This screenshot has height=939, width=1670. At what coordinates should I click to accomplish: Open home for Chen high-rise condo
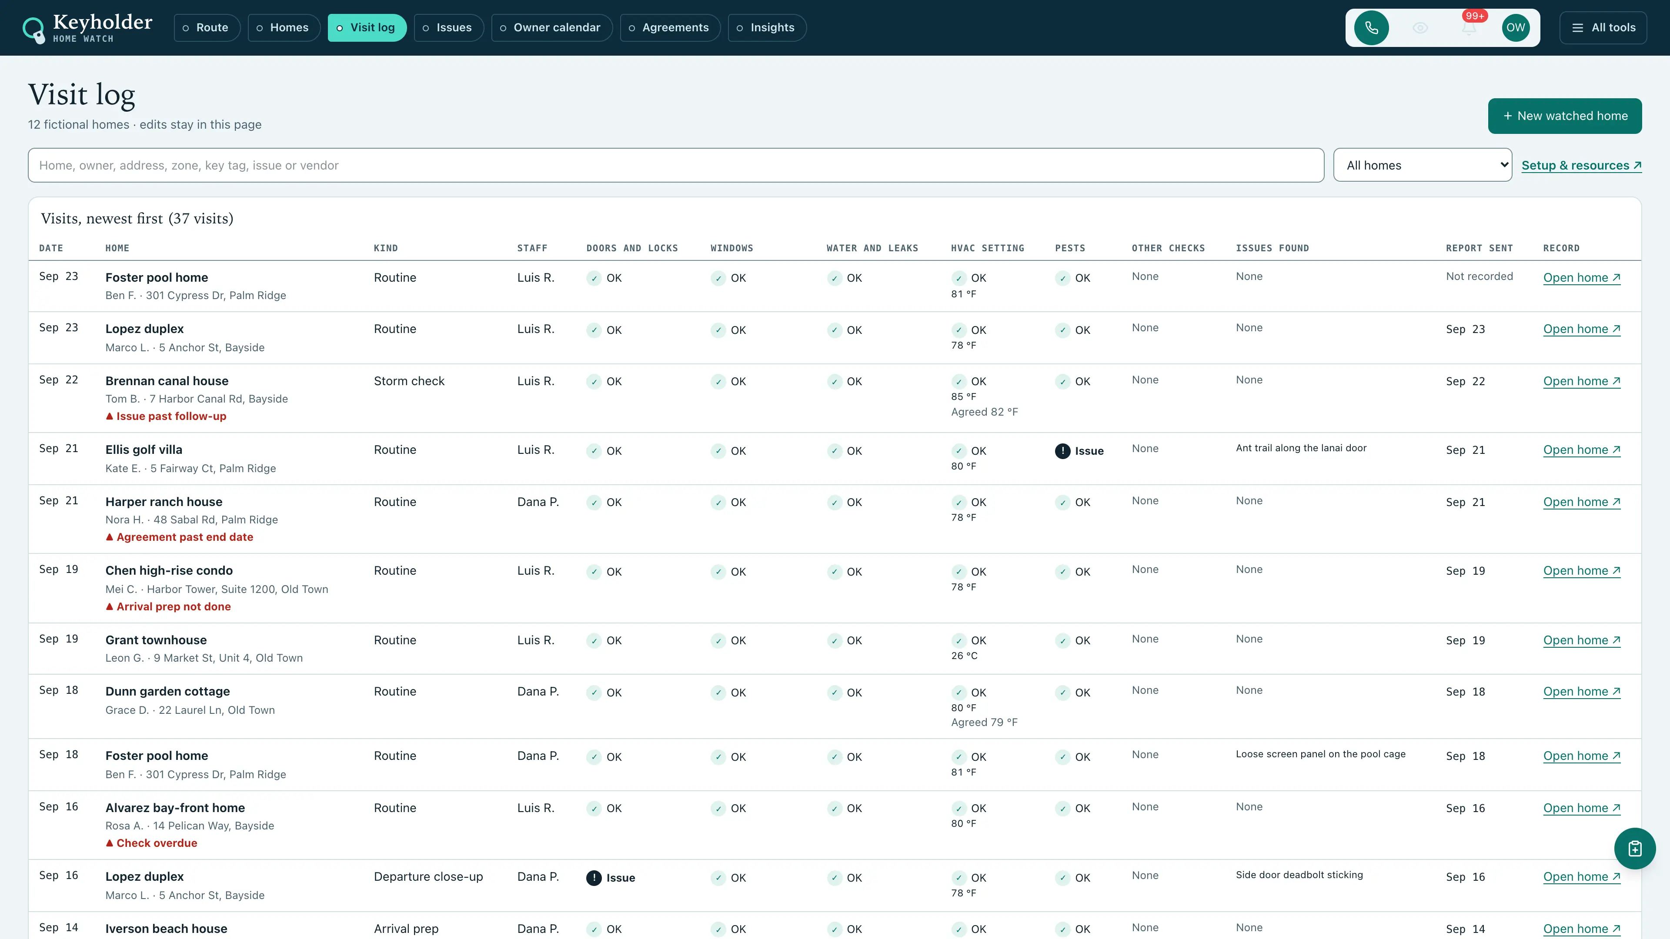click(1581, 571)
